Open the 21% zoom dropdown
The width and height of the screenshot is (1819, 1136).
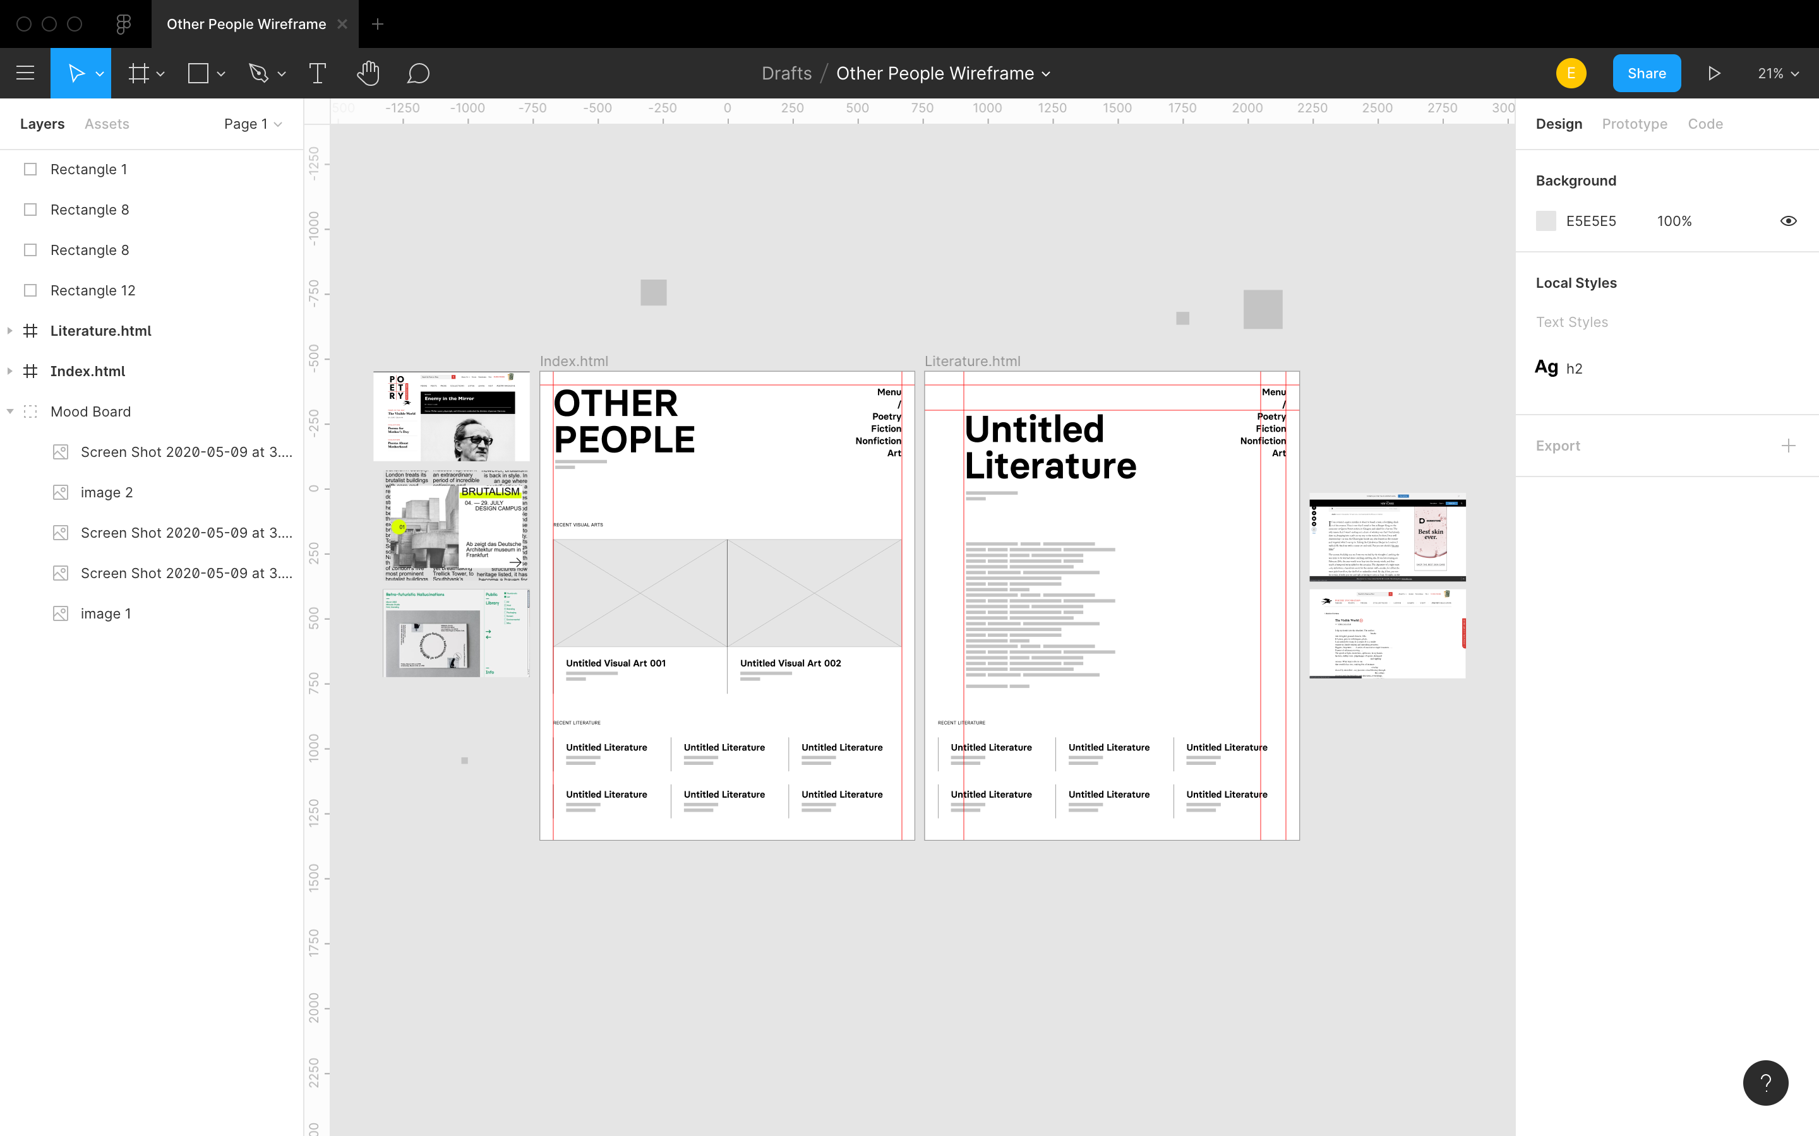[1778, 73]
